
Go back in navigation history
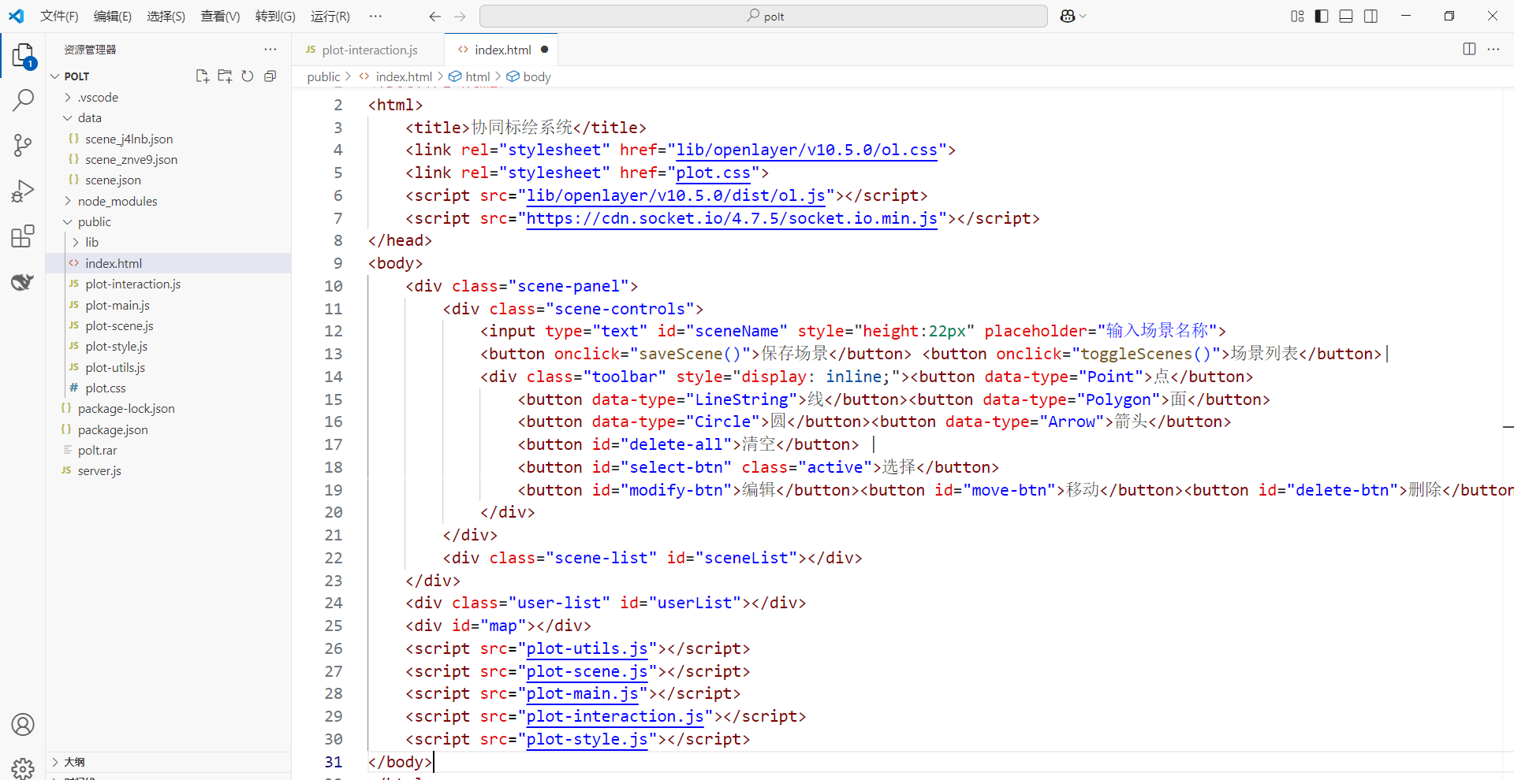point(434,16)
